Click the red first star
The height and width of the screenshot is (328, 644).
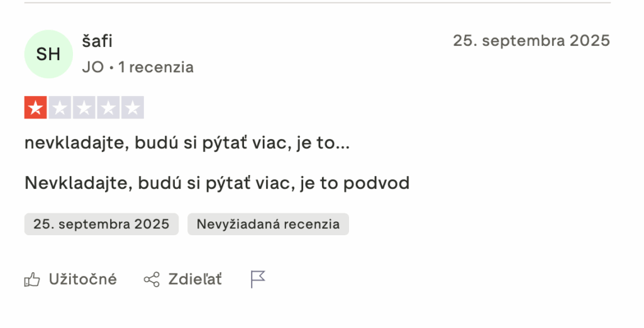(x=36, y=108)
